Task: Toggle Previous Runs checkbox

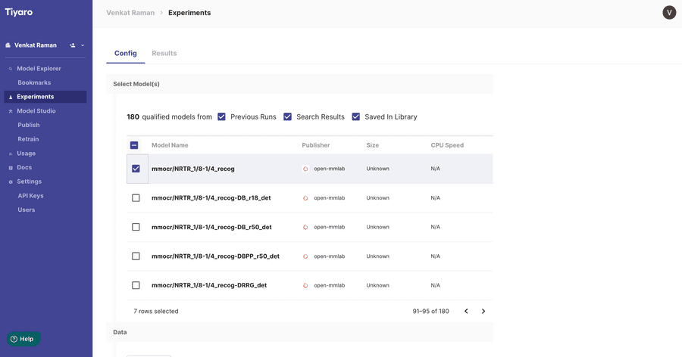Action: (221, 116)
